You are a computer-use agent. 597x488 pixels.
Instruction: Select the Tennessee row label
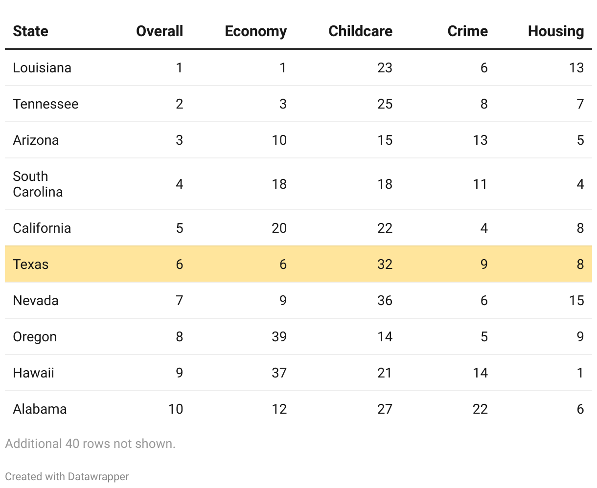click(46, 104)
